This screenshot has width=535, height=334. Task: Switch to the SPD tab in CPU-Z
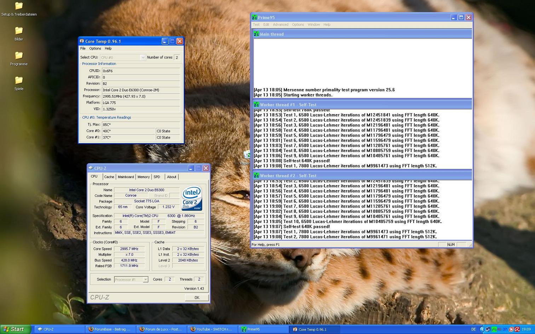tap(157, 177)
